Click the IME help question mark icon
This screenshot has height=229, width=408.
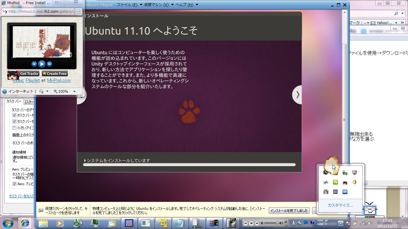(312, 222)
